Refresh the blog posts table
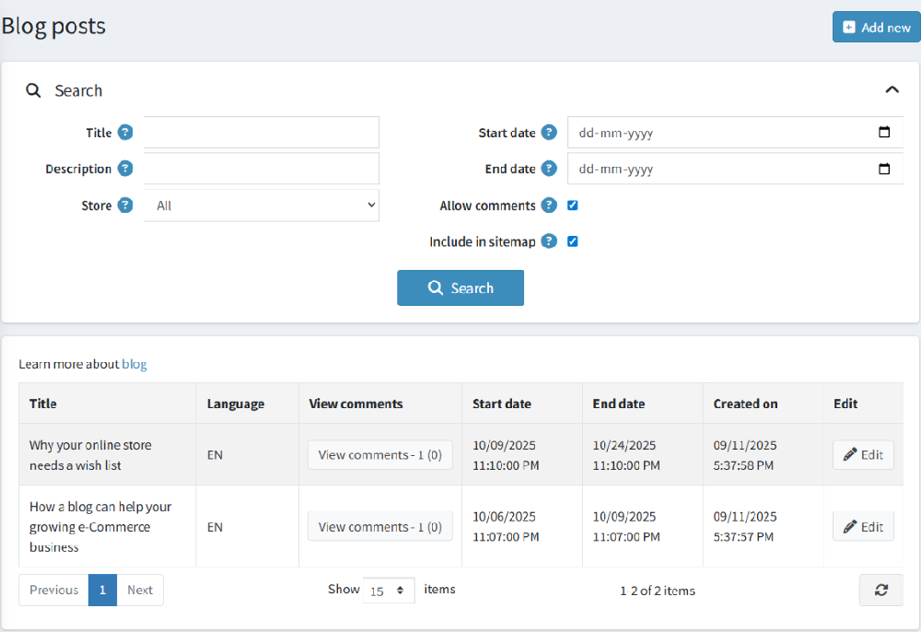921x632 pixels. [880, 590]
